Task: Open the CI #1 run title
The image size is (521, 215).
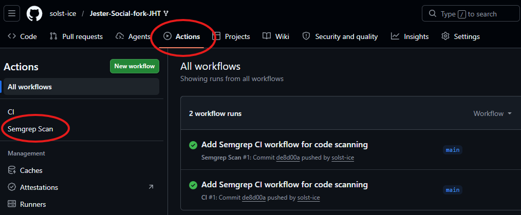Action: pyautogui.click(x=285, y=185)
